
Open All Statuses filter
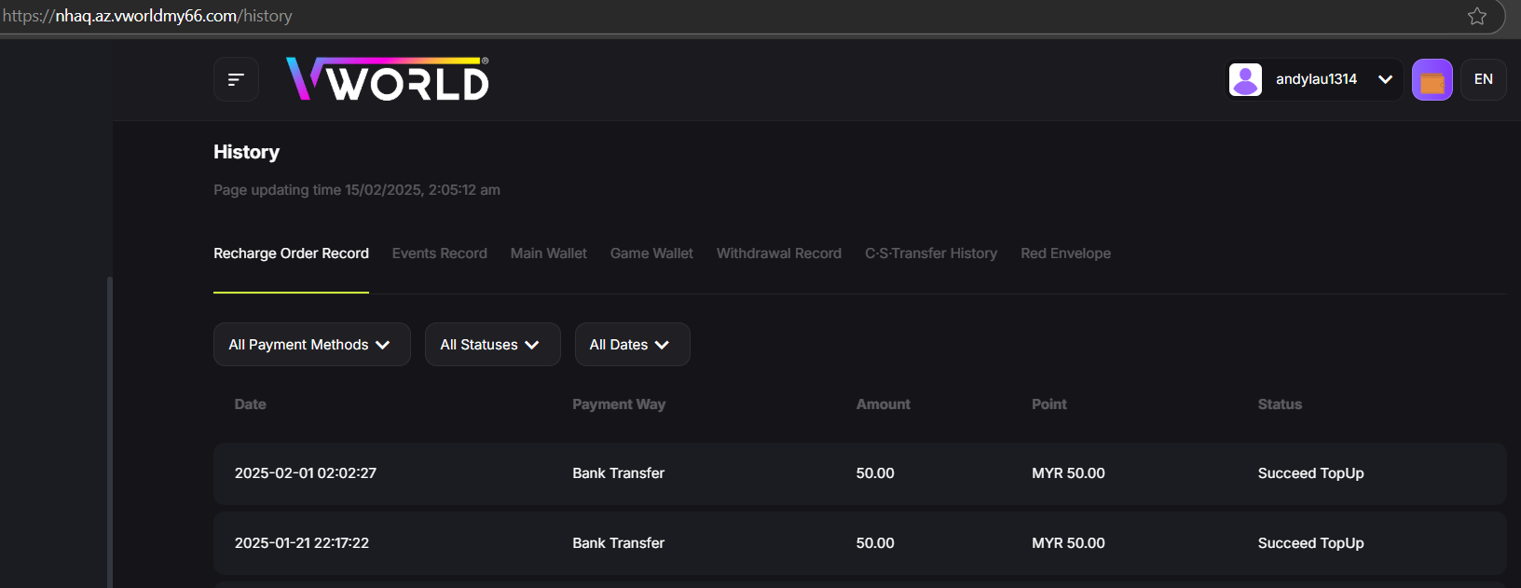point(493,345)
